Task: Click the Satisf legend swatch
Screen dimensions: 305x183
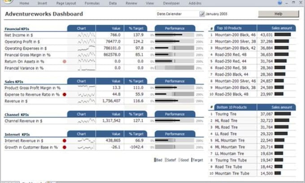Action: [x=166, y=160]
